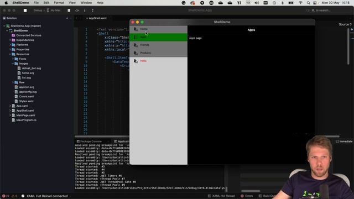This screenshot has width=354, height=199.
Task: Expand the App.xaml file node
Action: click(10, 106)
